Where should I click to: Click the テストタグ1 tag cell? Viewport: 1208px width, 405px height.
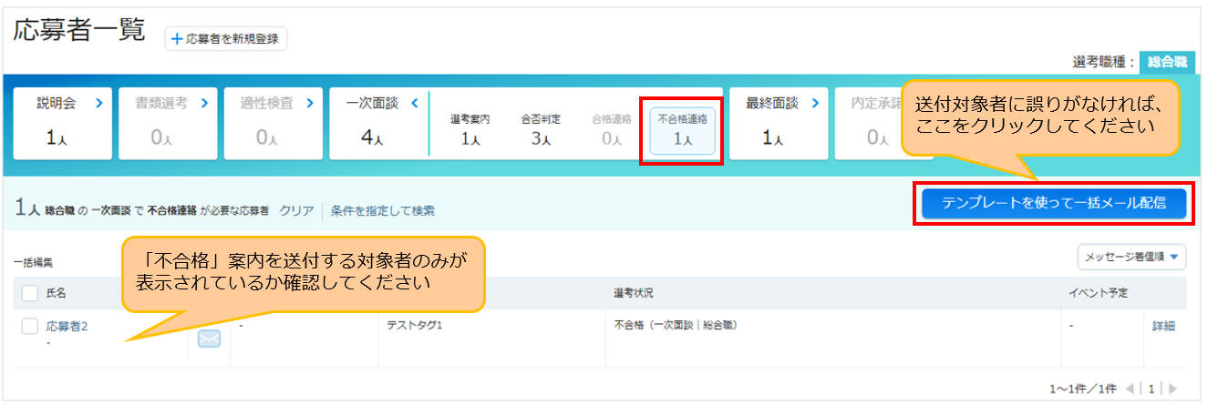pyautogui.click(x=415, y=325)
